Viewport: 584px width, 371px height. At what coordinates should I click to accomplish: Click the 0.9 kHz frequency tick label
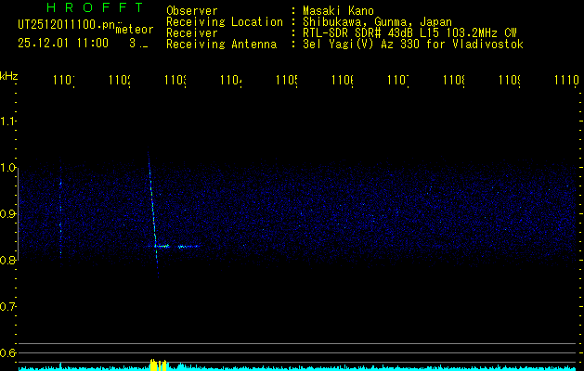(x=8, y=214)
